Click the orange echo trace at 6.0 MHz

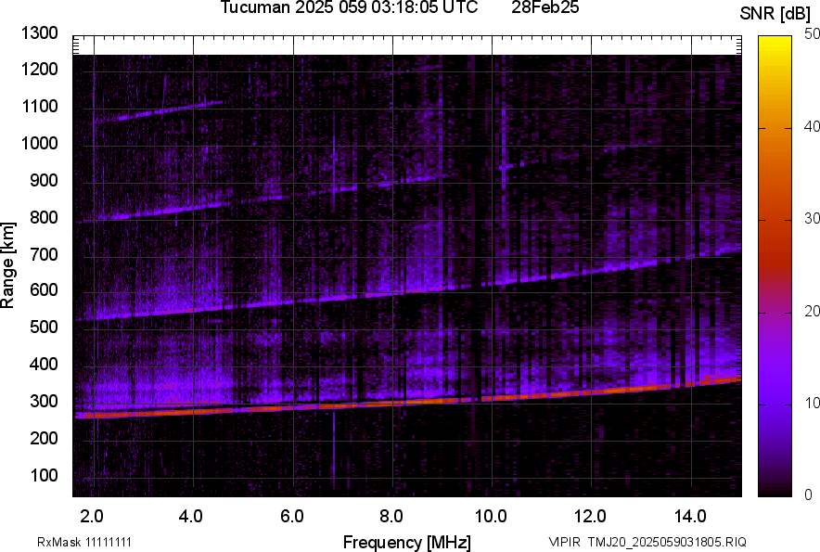coord(293,406)
